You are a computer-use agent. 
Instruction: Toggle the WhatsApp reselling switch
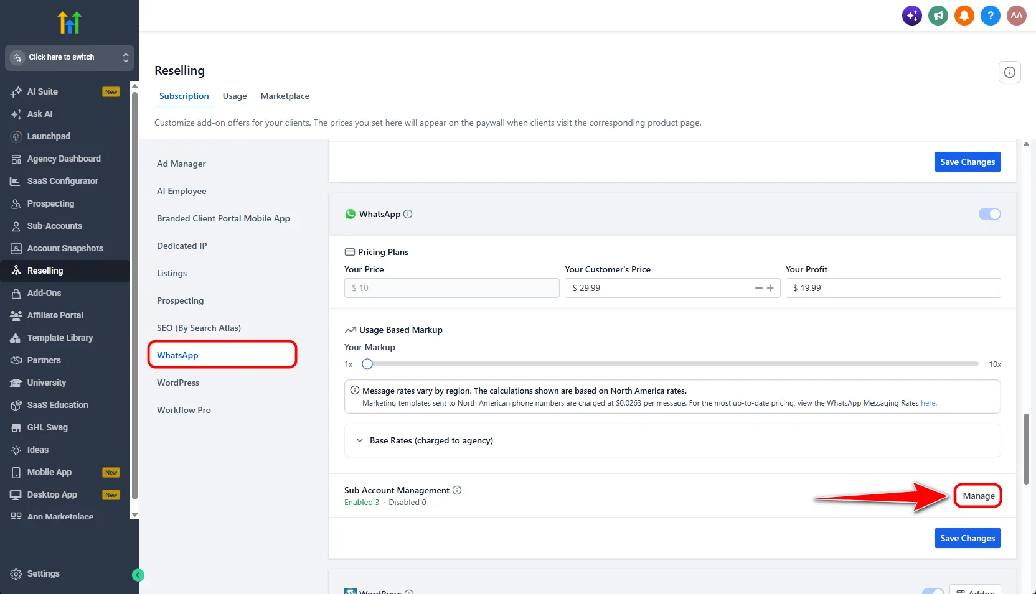990,214
